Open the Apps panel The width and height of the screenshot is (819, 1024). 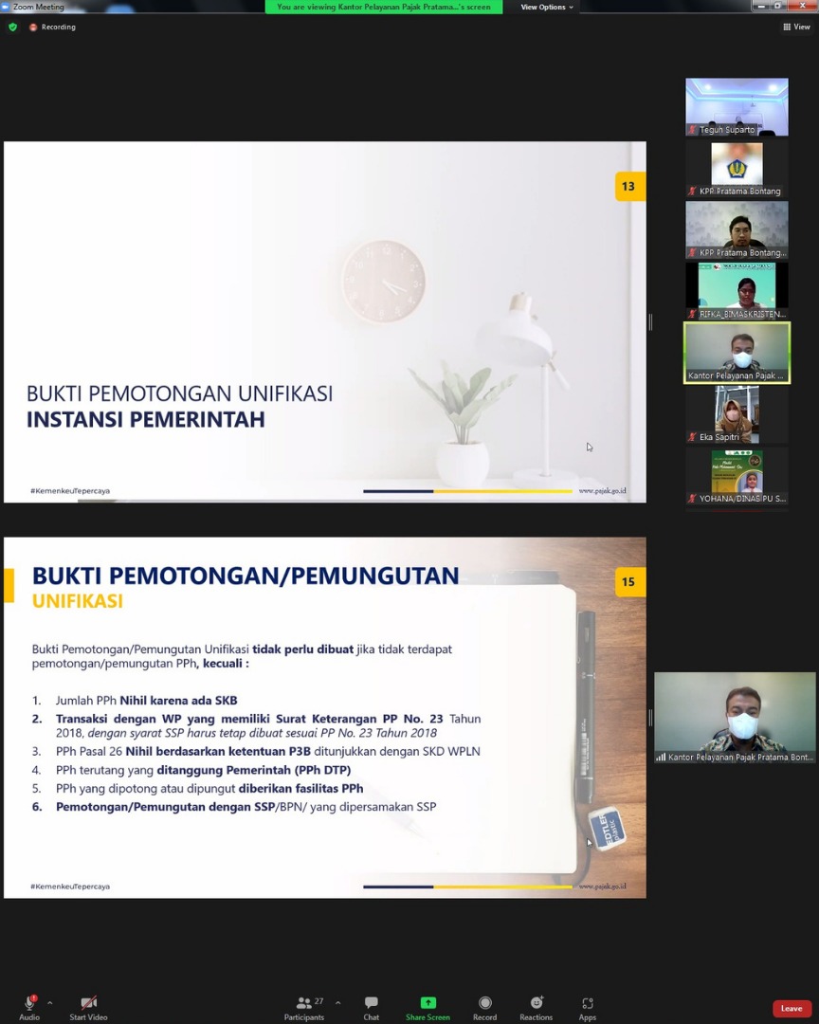588,1007
